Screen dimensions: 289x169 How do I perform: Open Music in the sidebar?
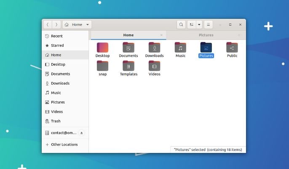[x=65, y=92]
